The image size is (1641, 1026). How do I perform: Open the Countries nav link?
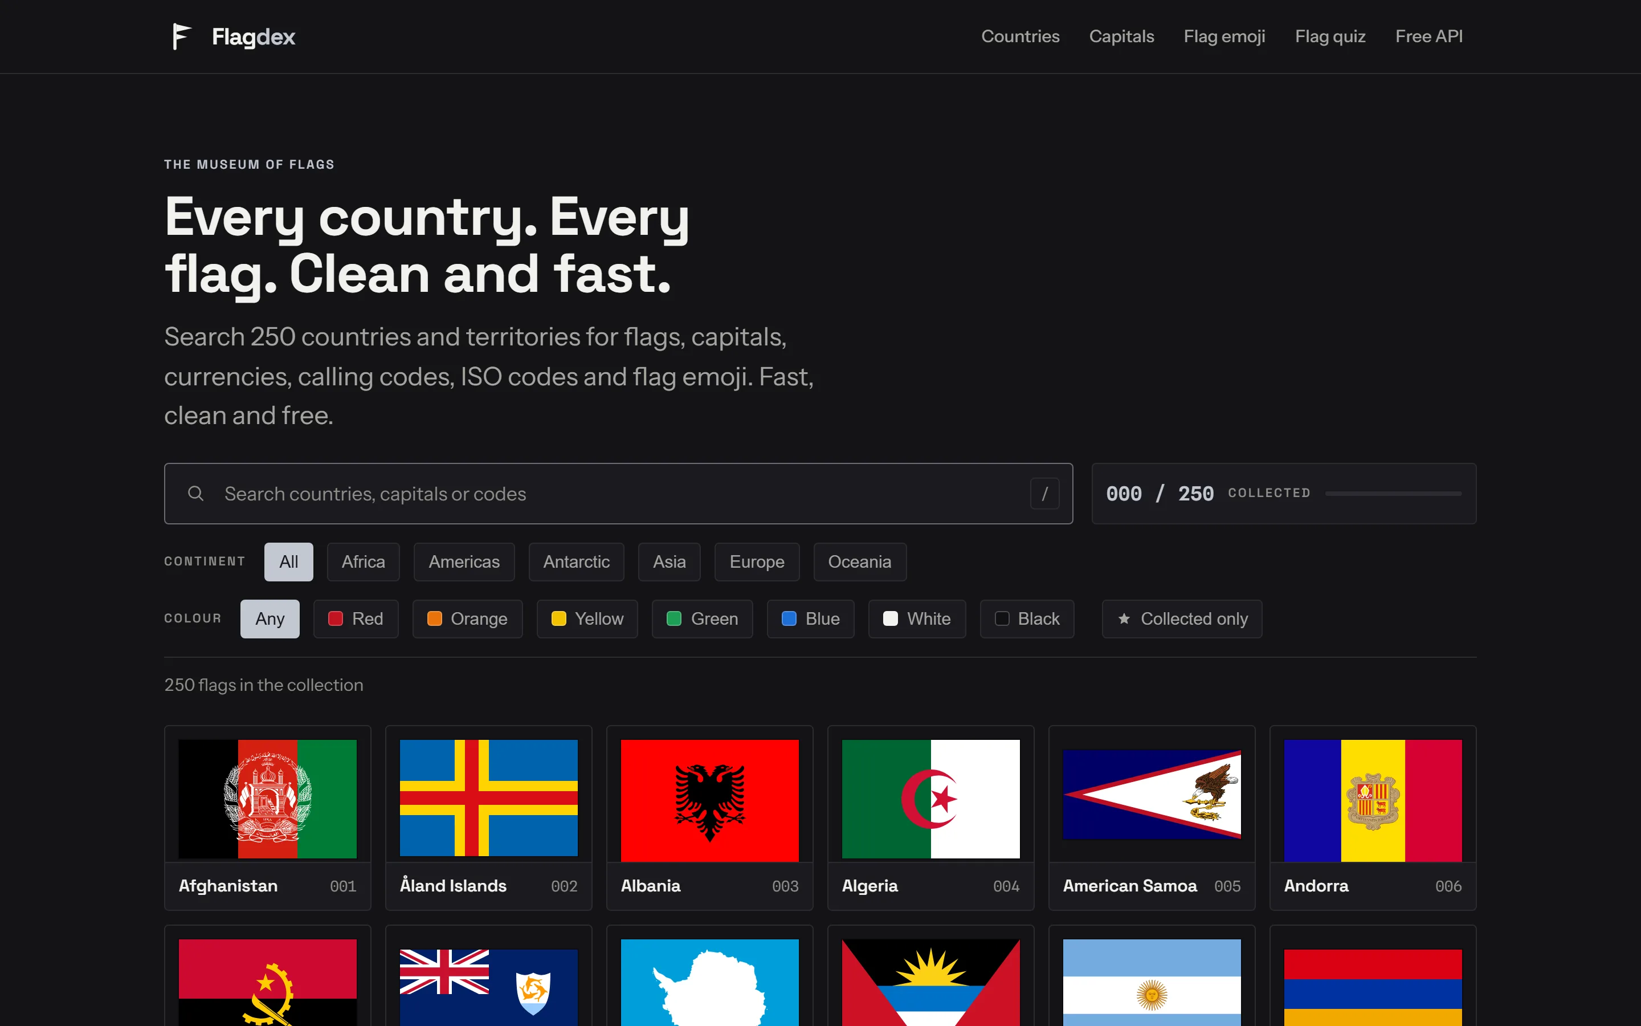coord(1020,36)
